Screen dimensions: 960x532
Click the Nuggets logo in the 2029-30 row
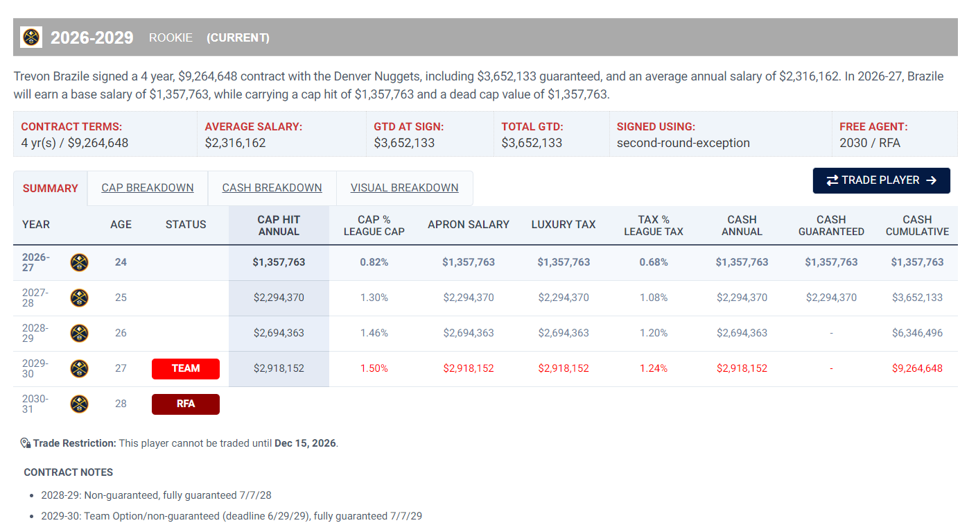pyautogui.click(x=79, y=368)
